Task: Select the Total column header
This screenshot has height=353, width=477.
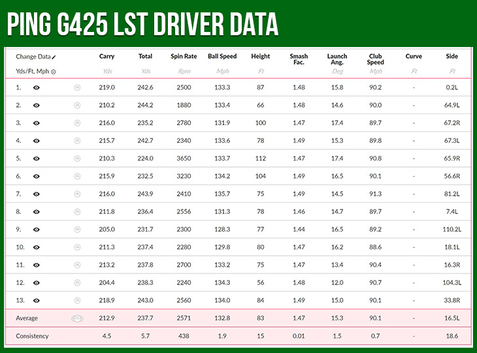Action: click(x=145, y=56)
